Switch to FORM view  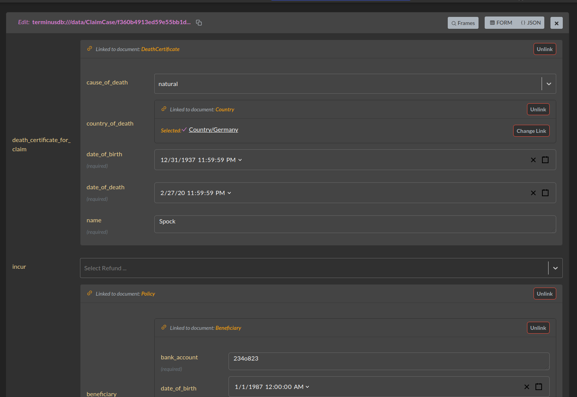501,23
